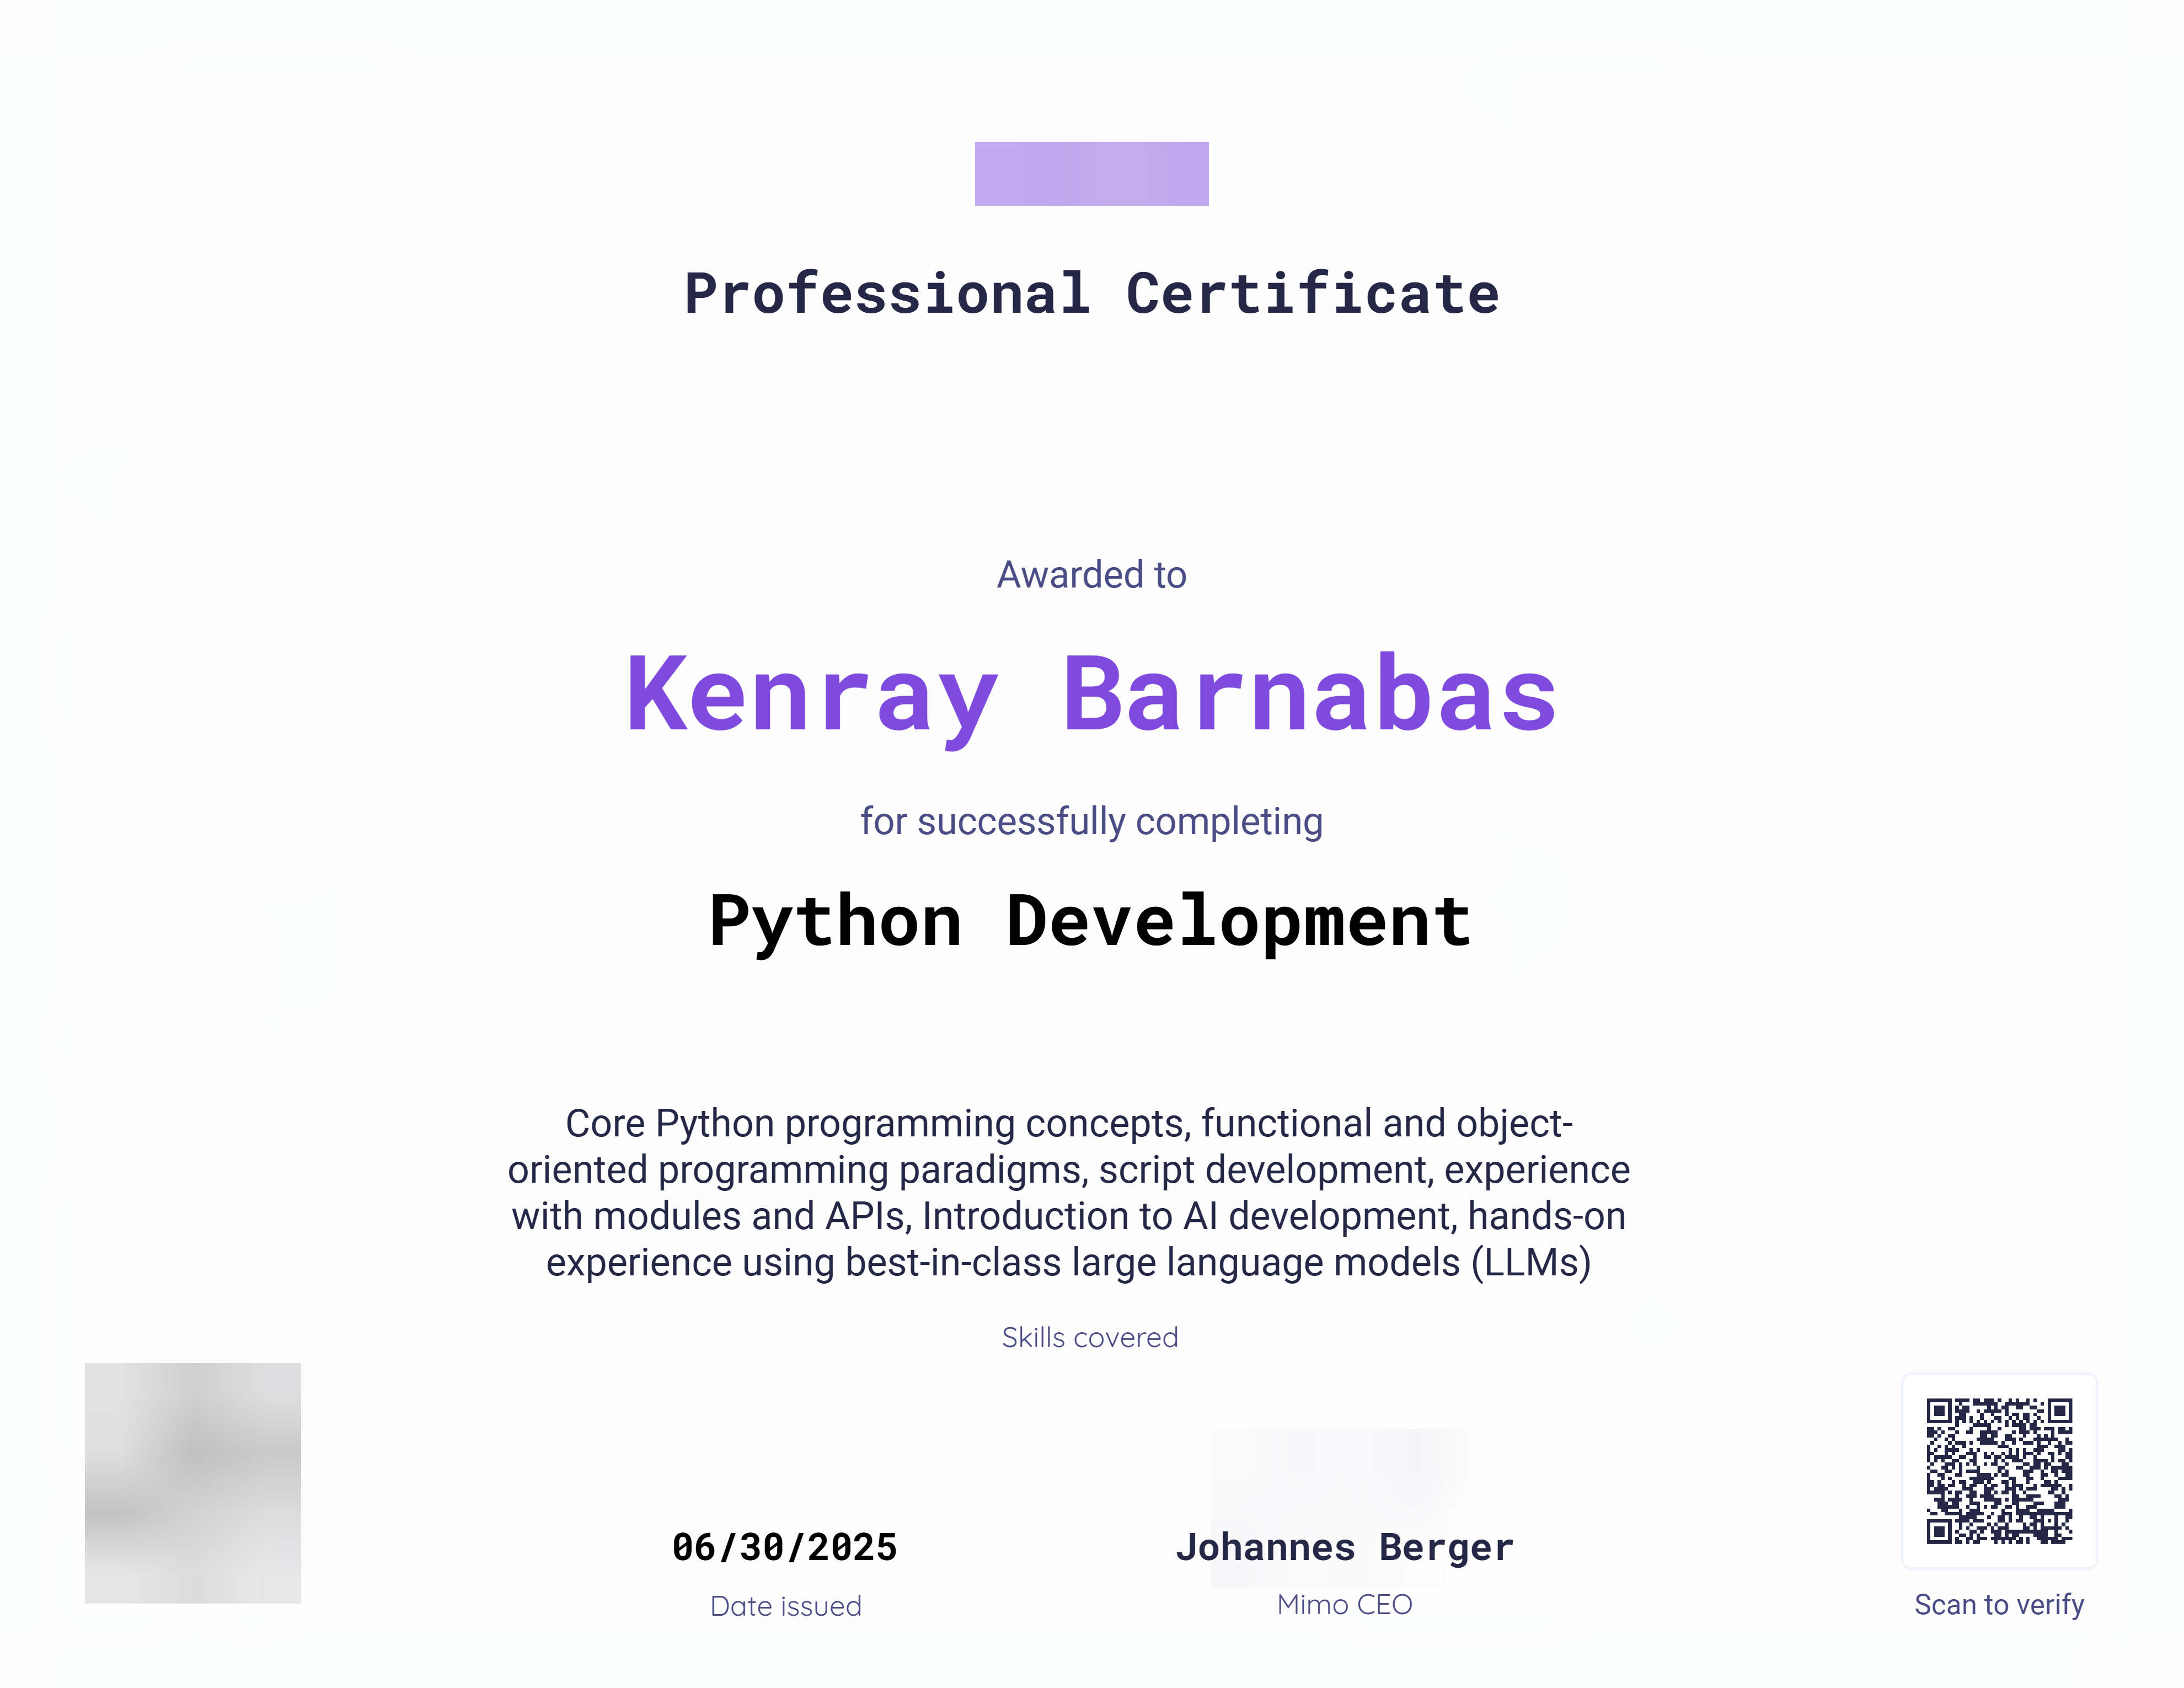The image size is (2184, 1688).
Task: Click the recipient name Kenray Barnabas
Action: (1091, 694)
